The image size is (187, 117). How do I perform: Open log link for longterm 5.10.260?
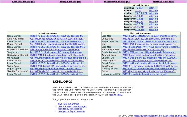coord(156,30)
